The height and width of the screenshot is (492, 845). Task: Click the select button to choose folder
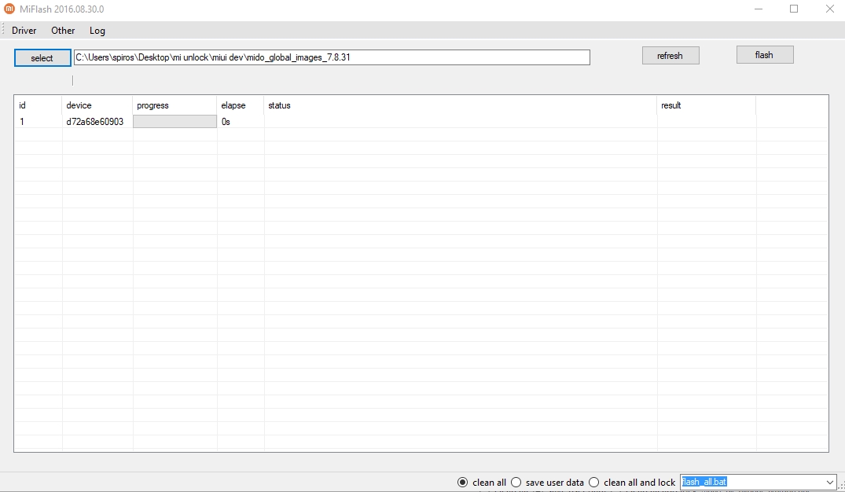pos(42,57)
